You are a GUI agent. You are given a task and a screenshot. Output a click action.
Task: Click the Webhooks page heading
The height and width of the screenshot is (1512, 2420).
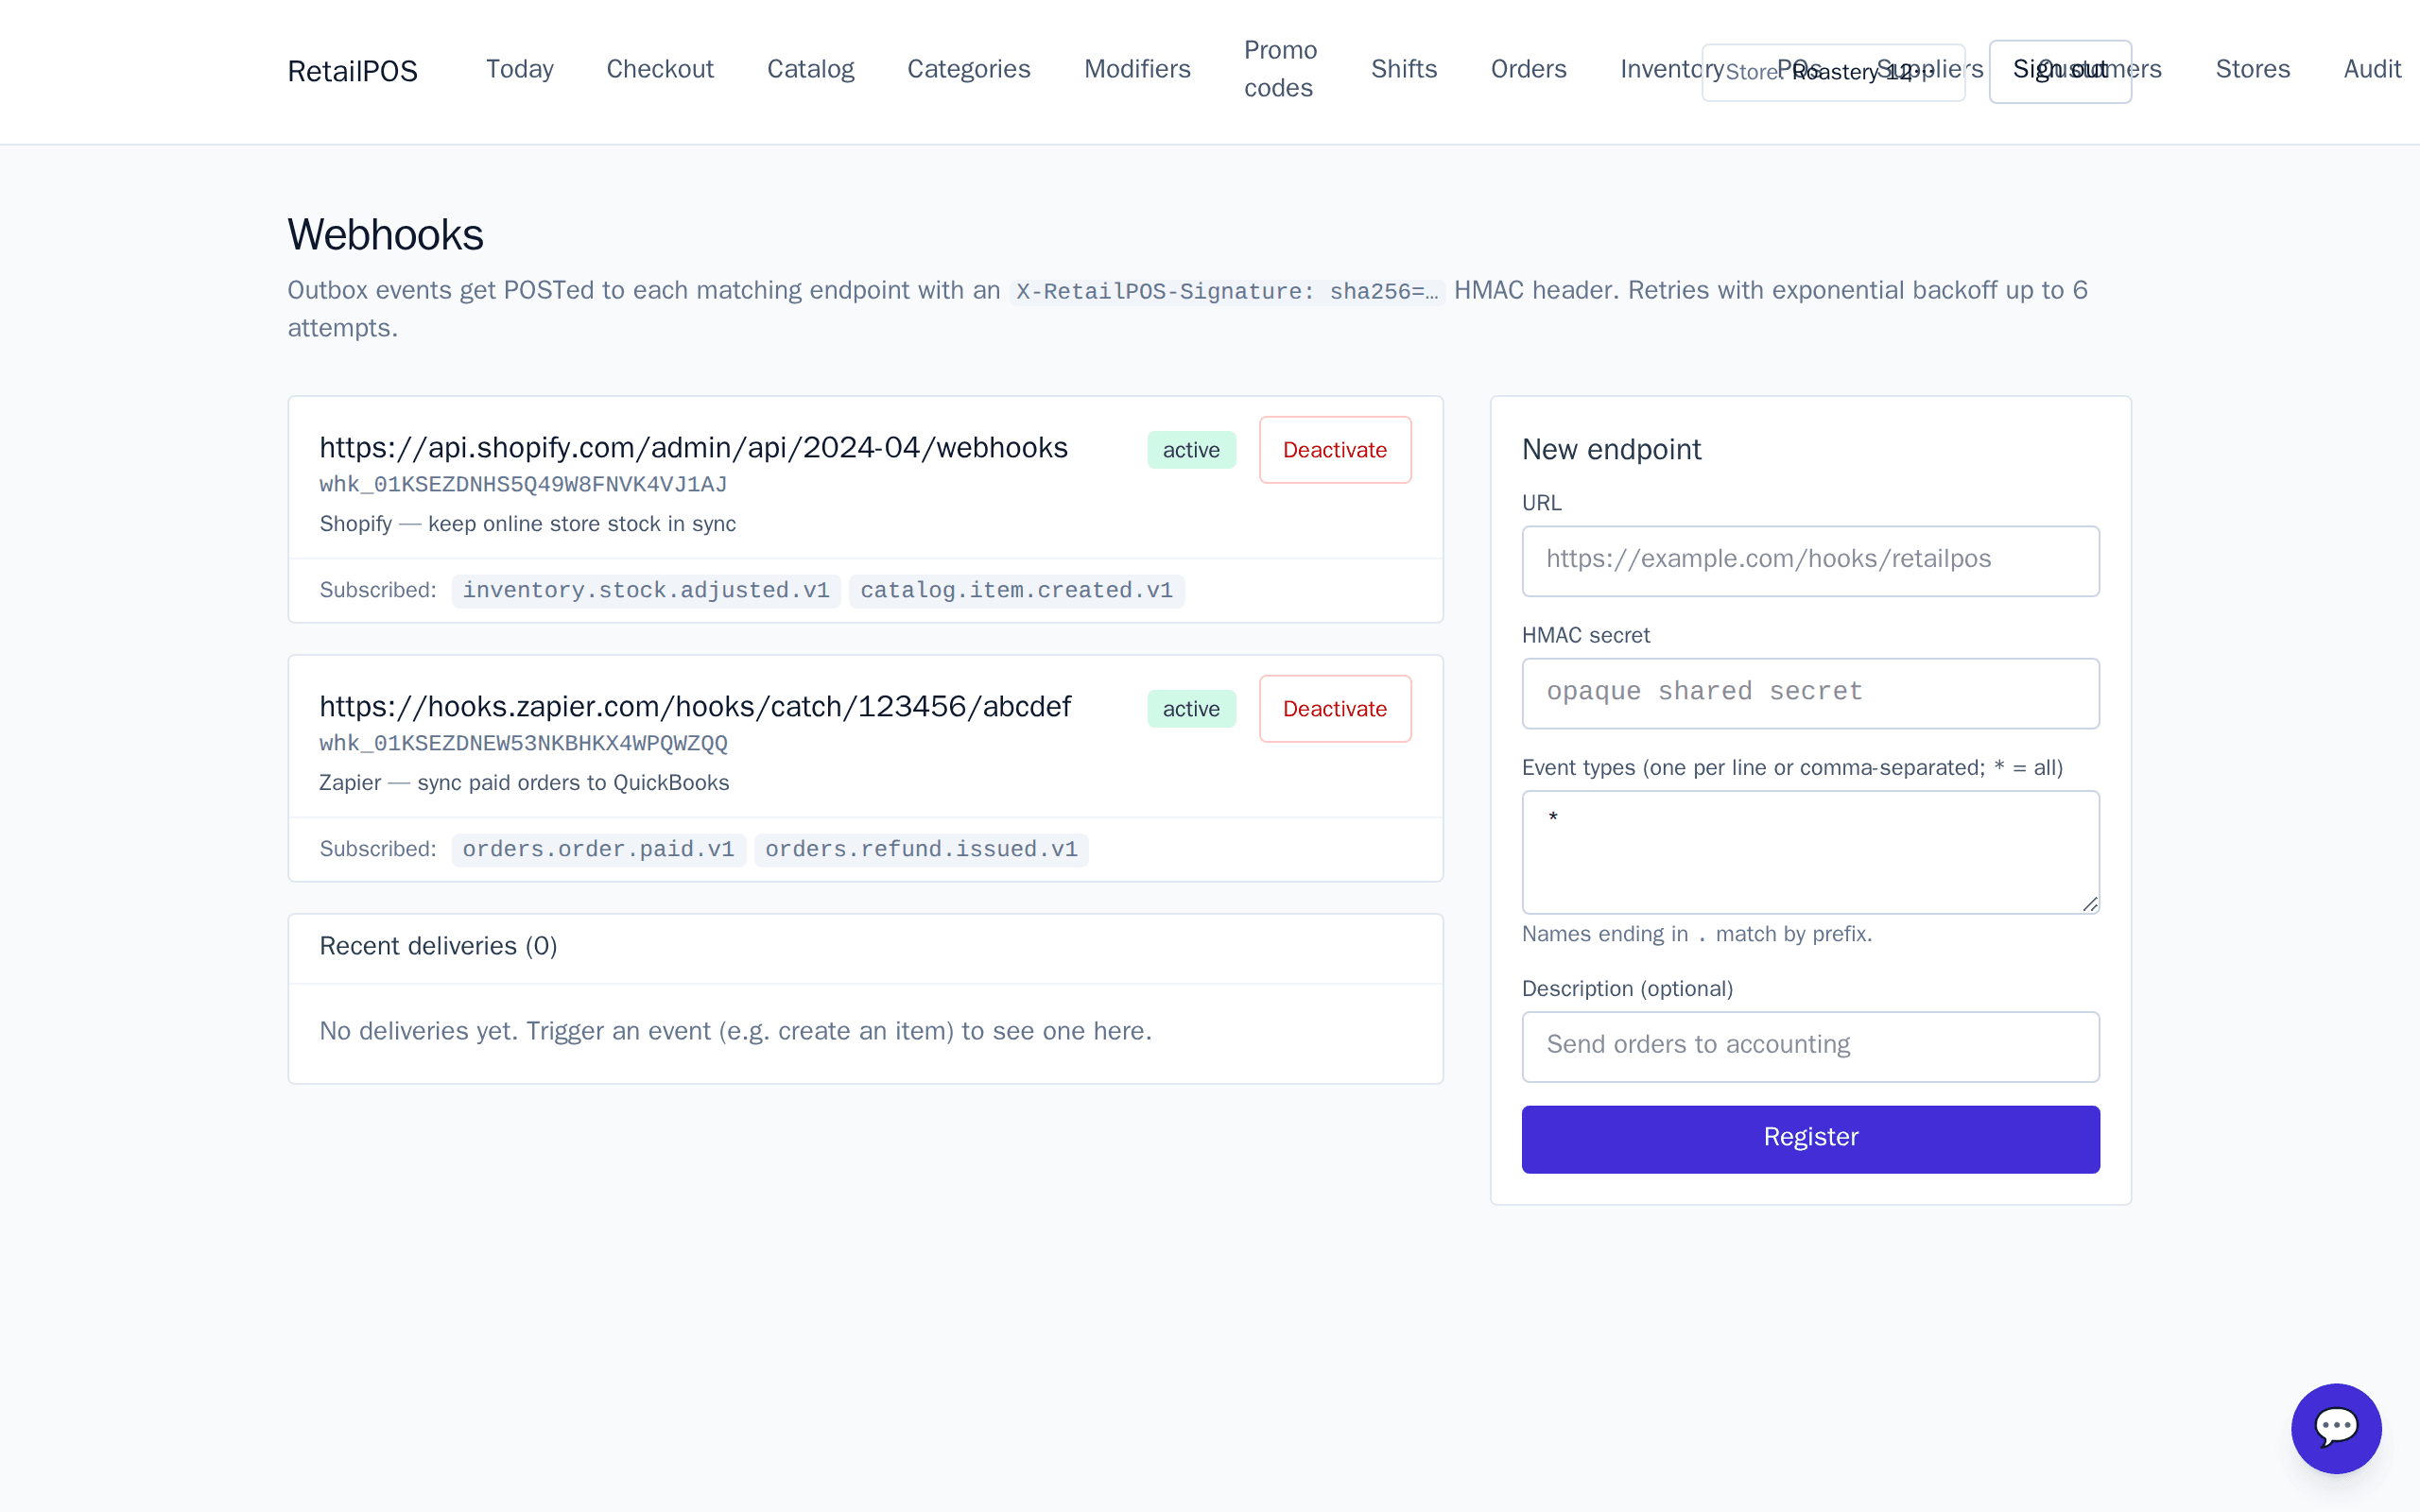pos(385,235)
